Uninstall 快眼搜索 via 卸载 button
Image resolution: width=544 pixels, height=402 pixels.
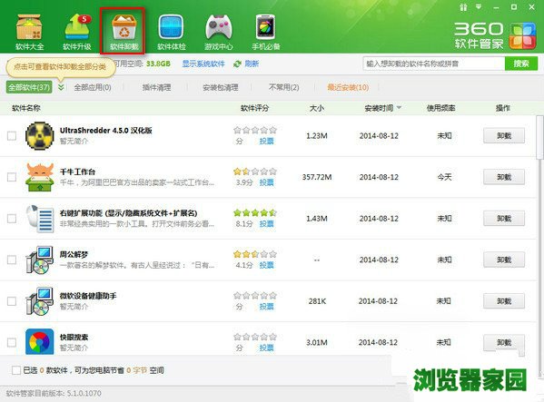[504, 342]
